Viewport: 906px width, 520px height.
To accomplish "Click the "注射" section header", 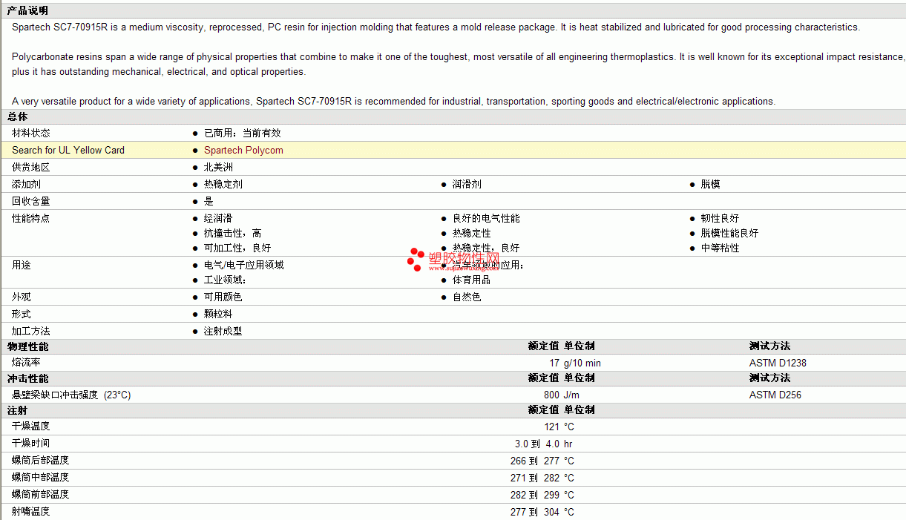I will pyautogui.click(x=17, y=410).
